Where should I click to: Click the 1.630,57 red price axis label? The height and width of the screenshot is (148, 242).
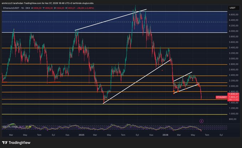tap(233, 94)
